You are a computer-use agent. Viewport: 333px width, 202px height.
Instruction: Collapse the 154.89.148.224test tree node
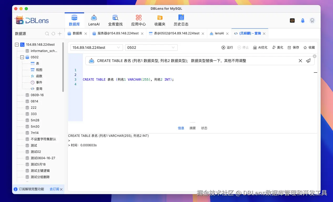17,45
